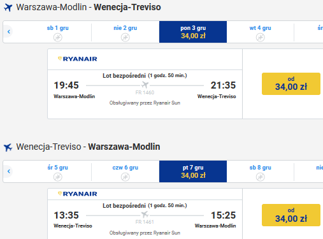Open the FR 1460 flight details
Screen dimensions: 323x239
(x=145, y=92)
